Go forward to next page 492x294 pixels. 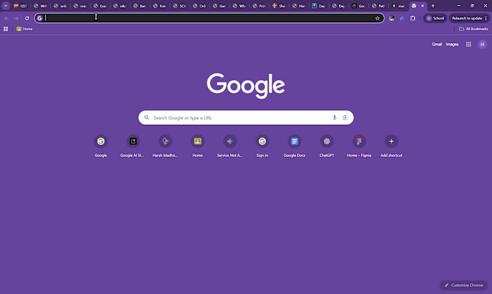pos(17,18)
